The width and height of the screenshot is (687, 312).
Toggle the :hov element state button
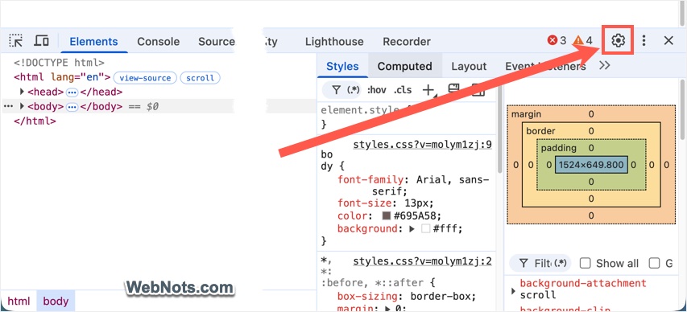click(x=376, y=90)
